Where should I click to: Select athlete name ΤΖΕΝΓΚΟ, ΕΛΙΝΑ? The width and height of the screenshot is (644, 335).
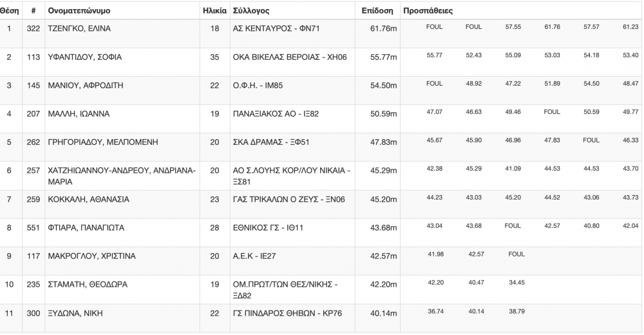(x=79, y=29)
